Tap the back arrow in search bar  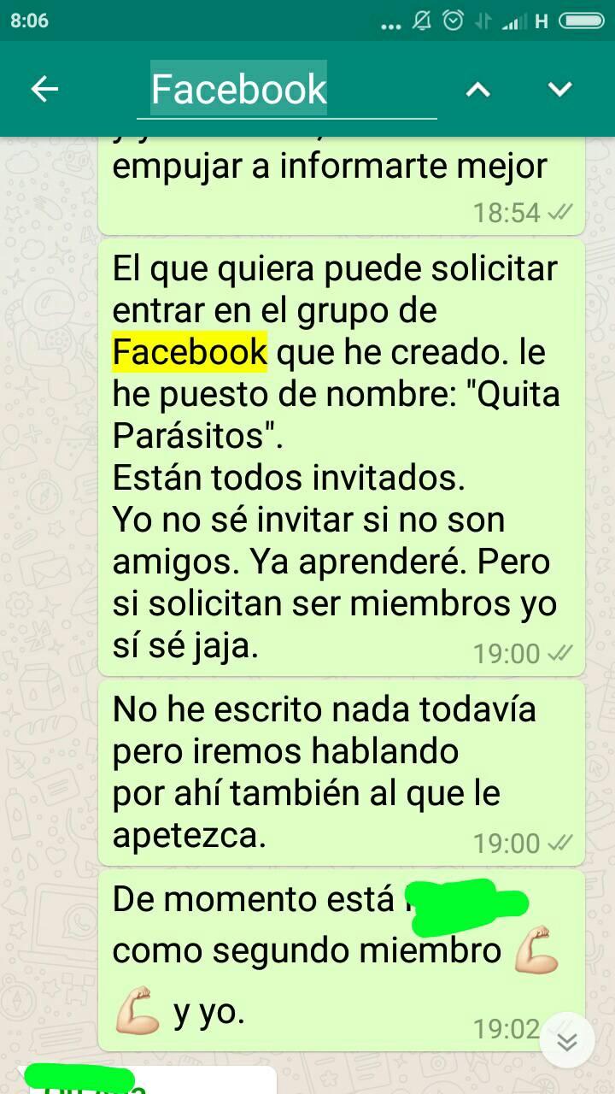(44, 89)
